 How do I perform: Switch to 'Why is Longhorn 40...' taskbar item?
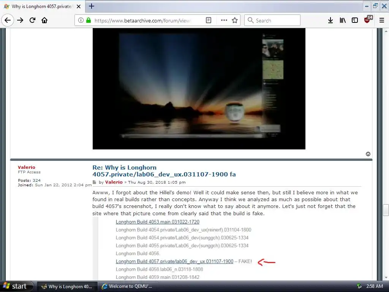coord(67,287)
